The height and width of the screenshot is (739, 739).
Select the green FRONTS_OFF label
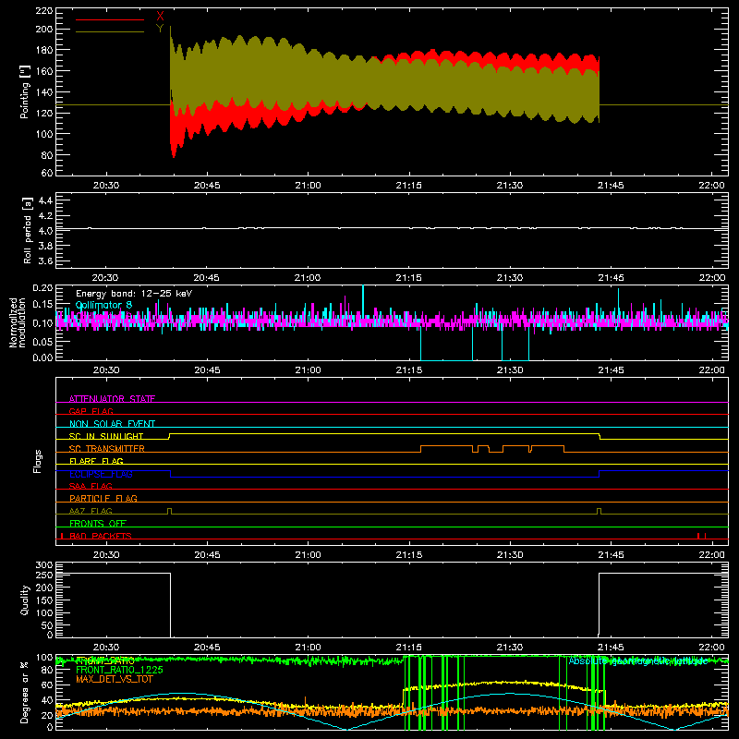coord(98,523)
